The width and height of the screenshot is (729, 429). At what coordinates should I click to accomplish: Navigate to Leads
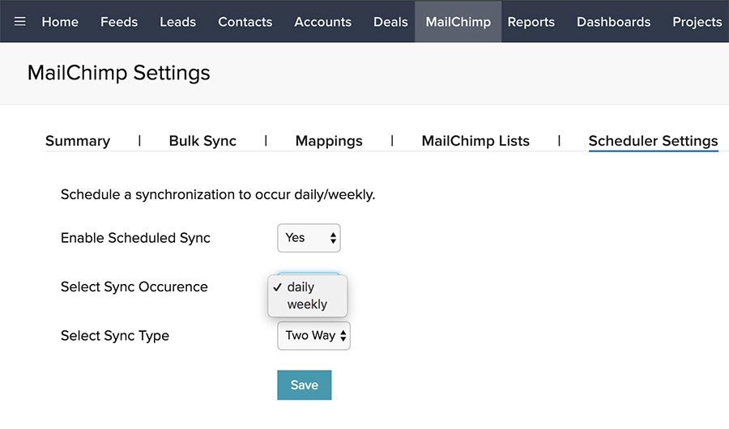(177, 22)
